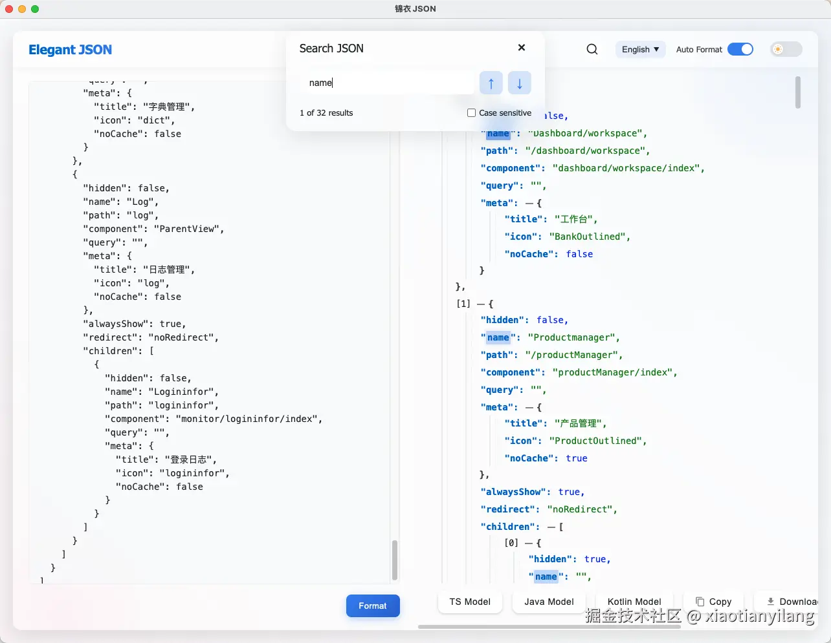Enable the Case sensitive checkbox
This screenshot has height=643, width=831.
coord(472,112)
